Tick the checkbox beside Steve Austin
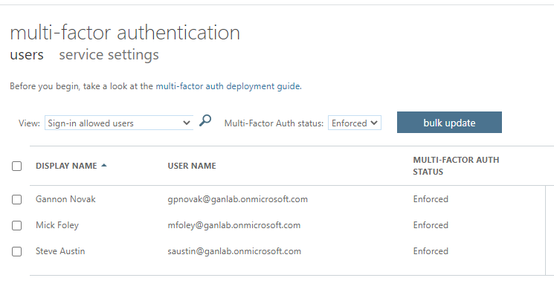The height and width of the screenshot is (301, 554). pyautogui.click(x=17, y=251)
